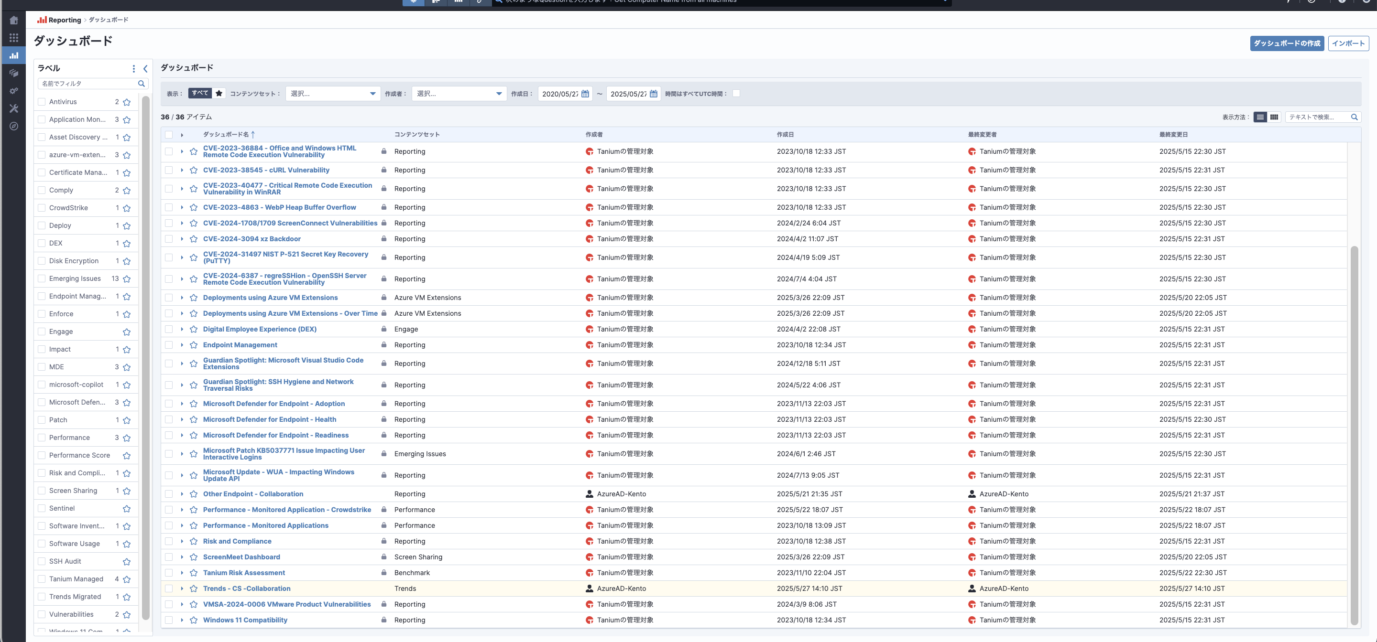This screenshot has width=1377, height=642.
Task: Click the Reporting breadcrumb
Action: 64,20
